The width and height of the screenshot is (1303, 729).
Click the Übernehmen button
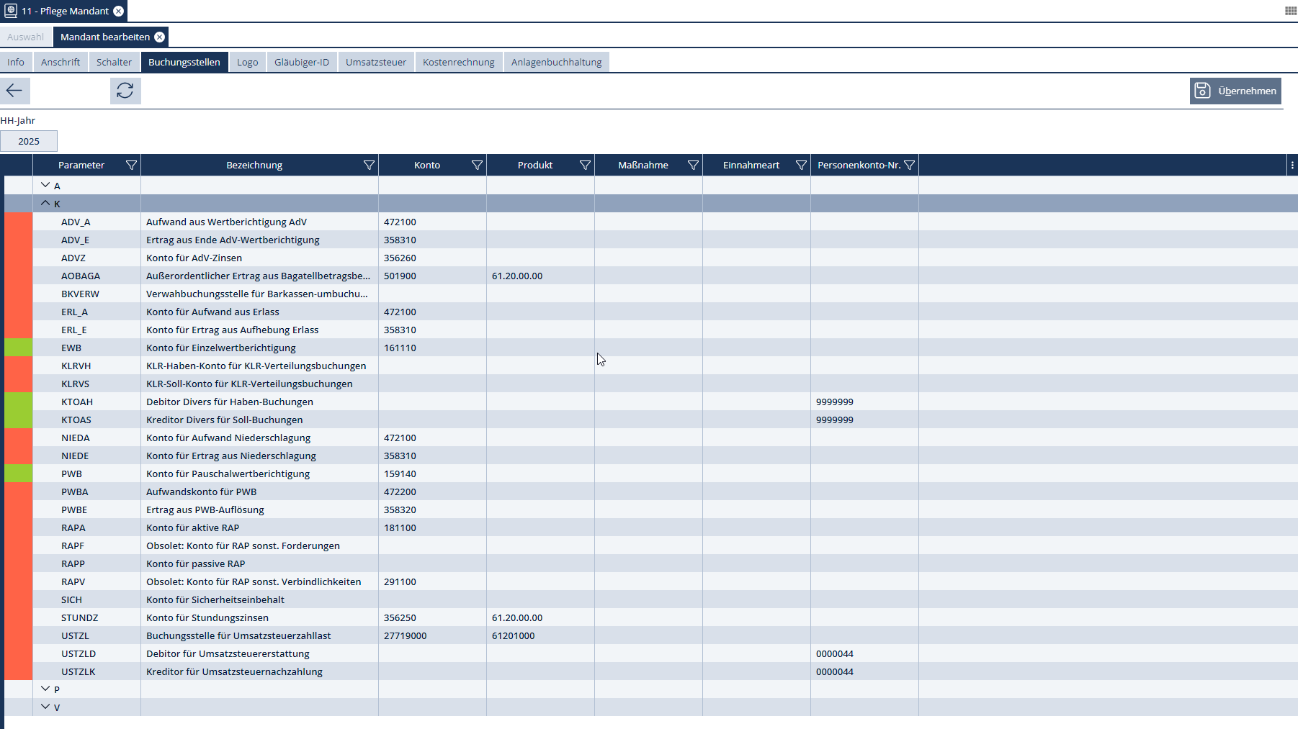[x=1235, y=91]
